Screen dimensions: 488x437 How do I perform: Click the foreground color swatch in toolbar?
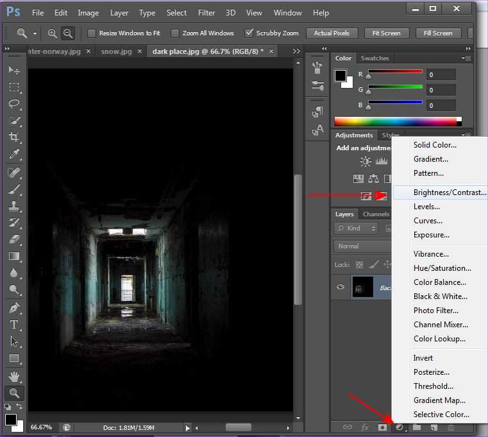tap(11, 420)
